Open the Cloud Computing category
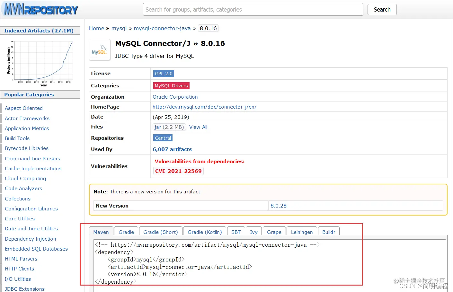Viewport: 453px width, 292px height. pyautogui.click(x=25, y=179)
